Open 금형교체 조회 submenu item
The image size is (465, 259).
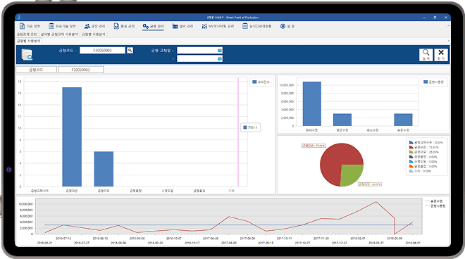27,34
